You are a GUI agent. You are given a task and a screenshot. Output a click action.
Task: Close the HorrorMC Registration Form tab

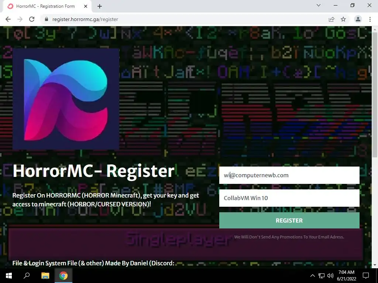tap(86, 6)
